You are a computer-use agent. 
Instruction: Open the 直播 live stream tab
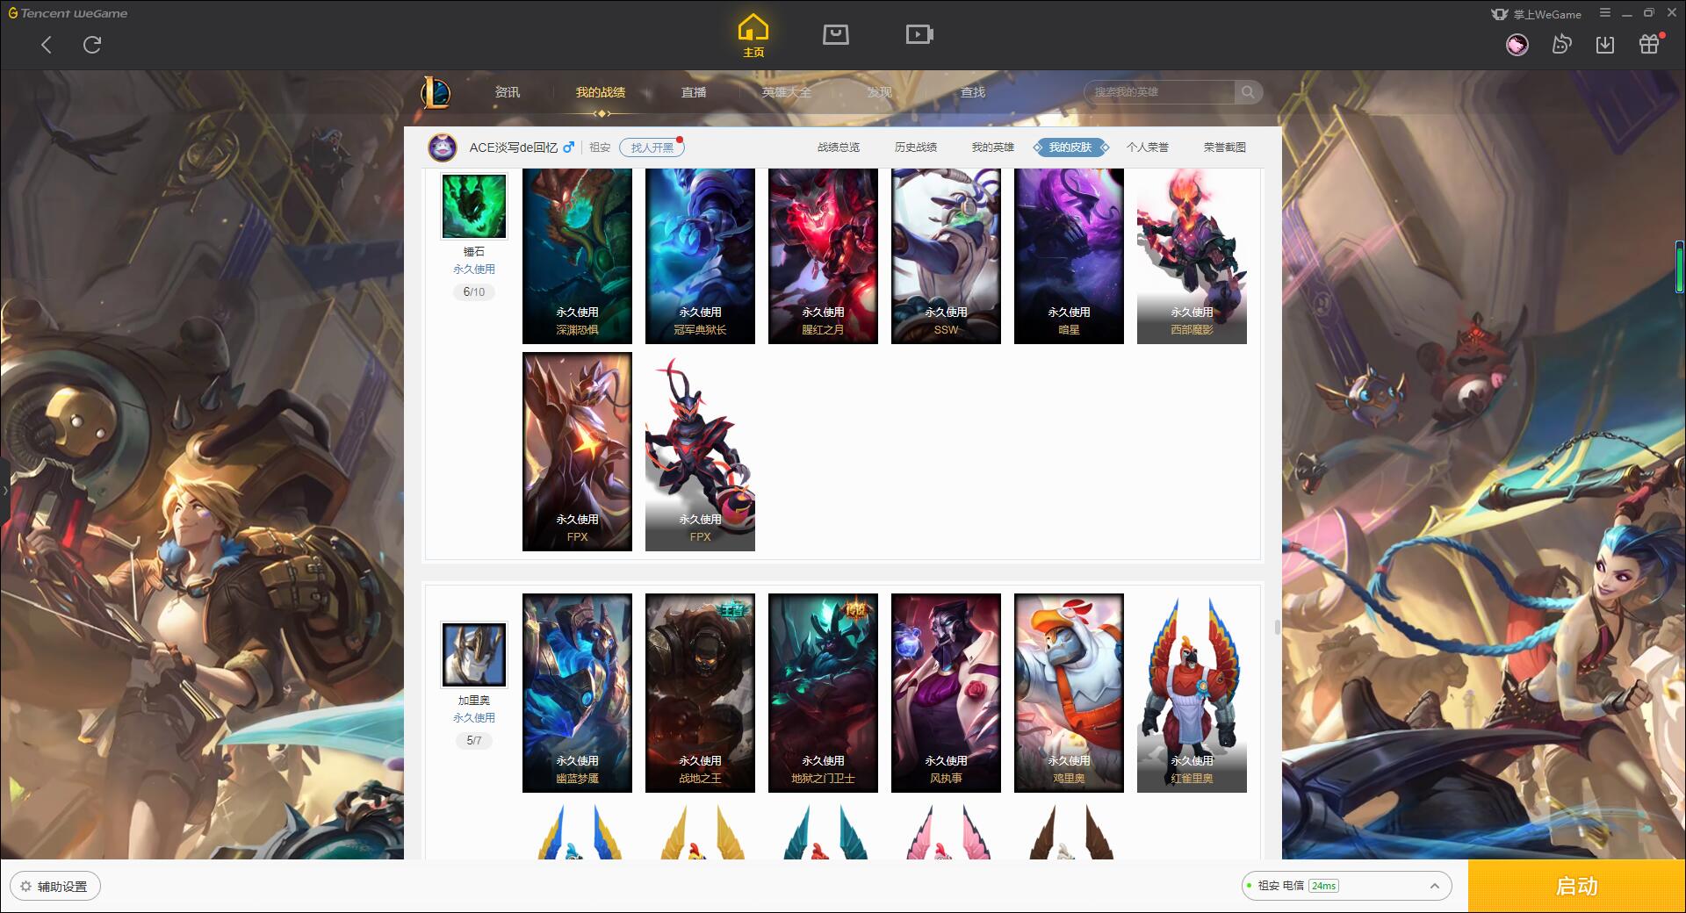[694, 92]
